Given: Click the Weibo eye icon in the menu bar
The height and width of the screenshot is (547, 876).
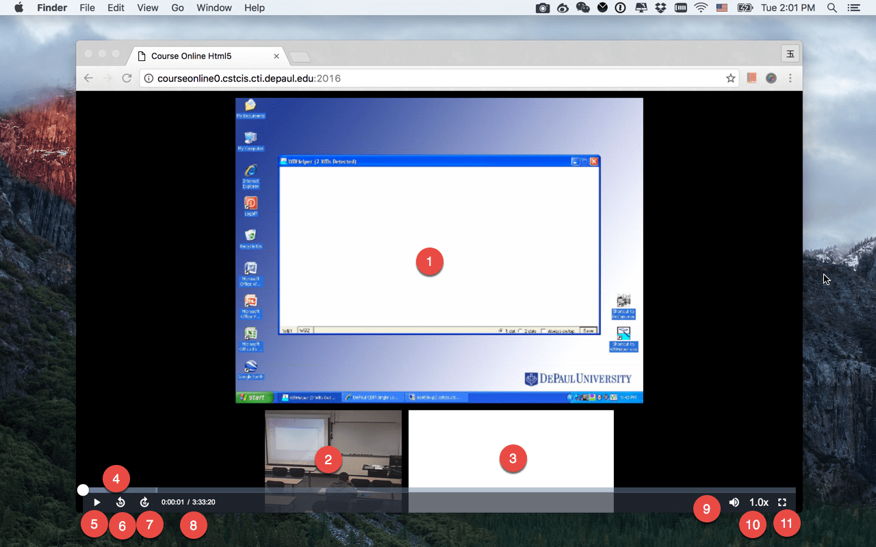Looking at the screenshot, I should (563, 8).
